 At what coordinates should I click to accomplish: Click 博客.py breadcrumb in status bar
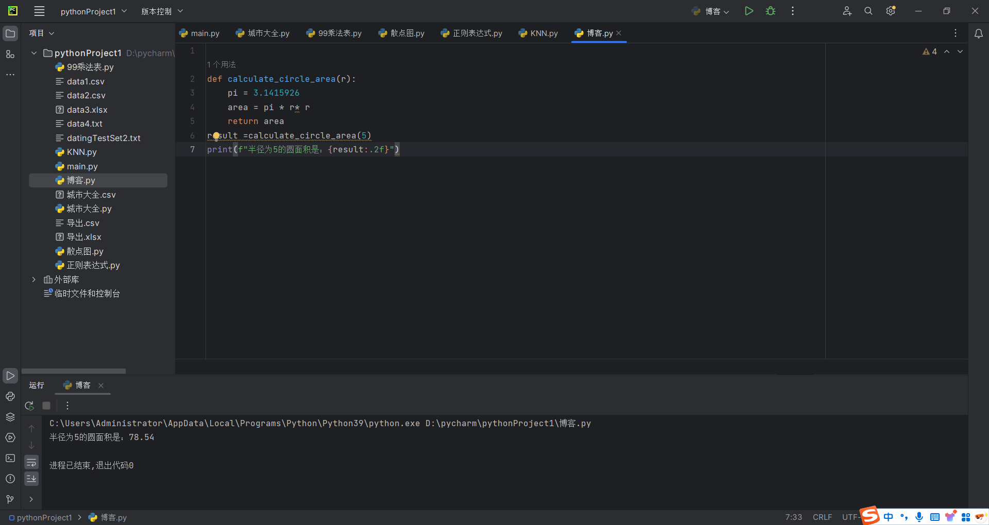(x=108, y=517)
